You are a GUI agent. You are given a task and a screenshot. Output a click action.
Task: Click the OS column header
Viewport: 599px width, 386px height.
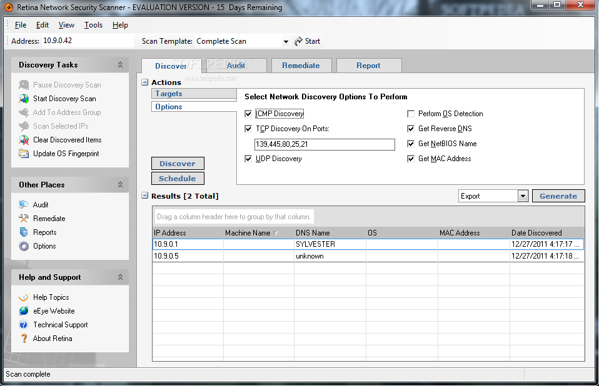point(402,233)
